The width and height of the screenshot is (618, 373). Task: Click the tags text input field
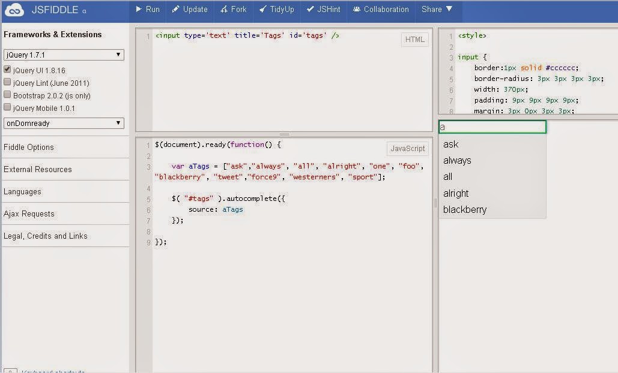(x=492, y=127)
